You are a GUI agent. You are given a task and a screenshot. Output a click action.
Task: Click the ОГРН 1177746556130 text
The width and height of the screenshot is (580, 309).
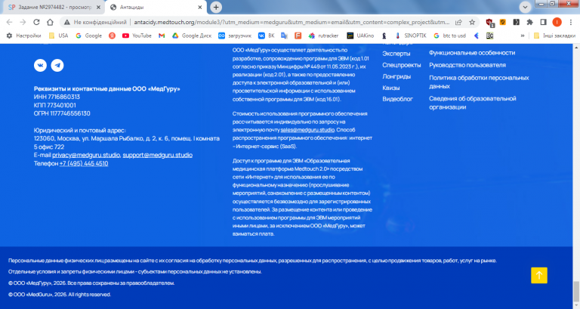click(62, 113)
